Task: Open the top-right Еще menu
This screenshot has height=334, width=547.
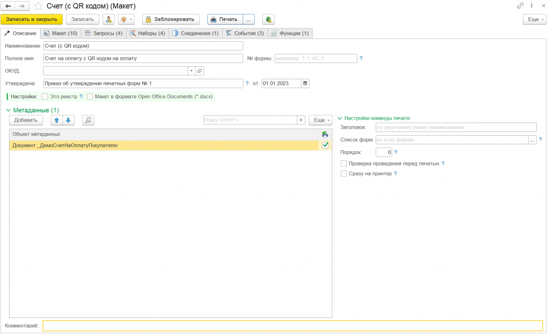Action: 534,19
